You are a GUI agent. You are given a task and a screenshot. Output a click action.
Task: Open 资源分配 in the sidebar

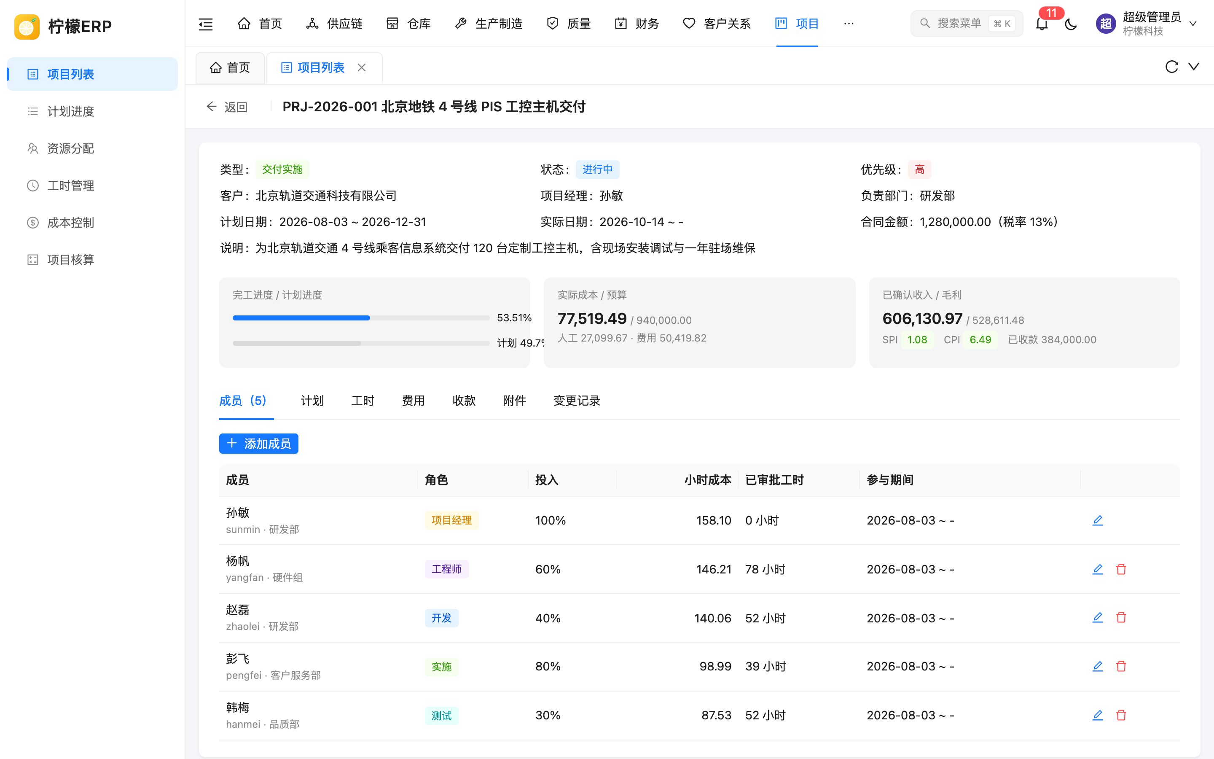(92, 148)
